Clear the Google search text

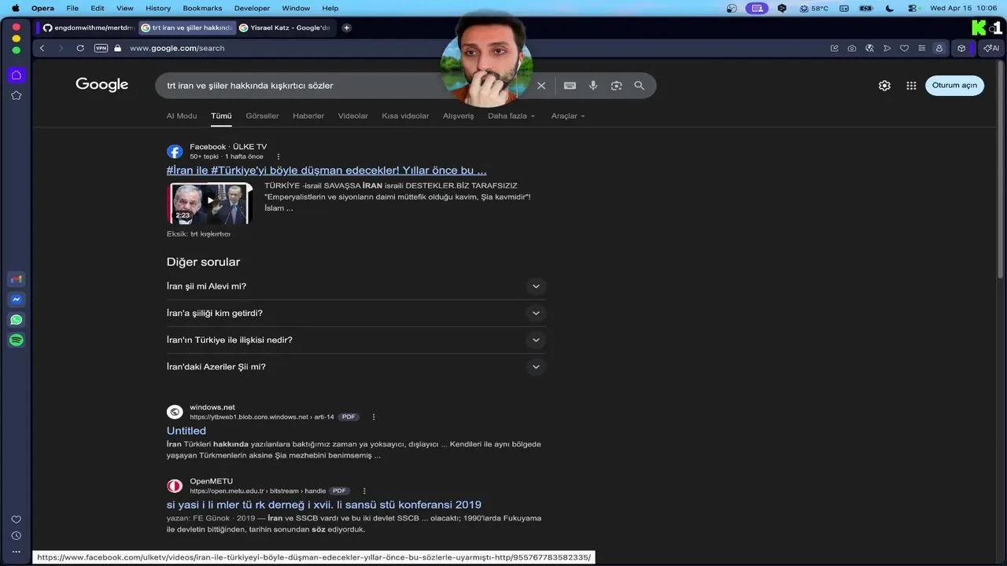click(x=541, y=86)
